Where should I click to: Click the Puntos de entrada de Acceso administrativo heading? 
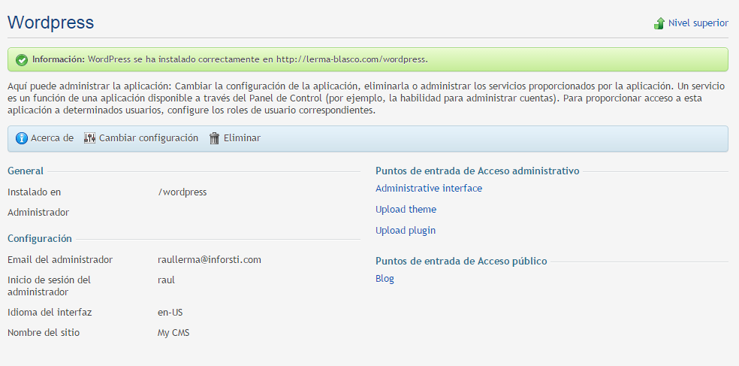pos(478,171)
